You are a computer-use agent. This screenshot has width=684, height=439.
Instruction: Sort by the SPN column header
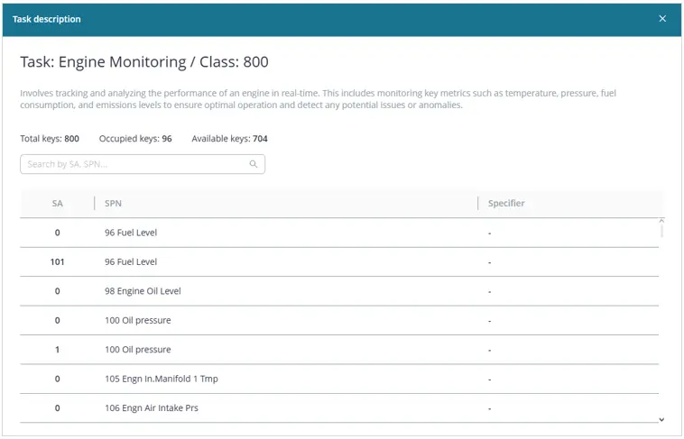coord(113,204)
